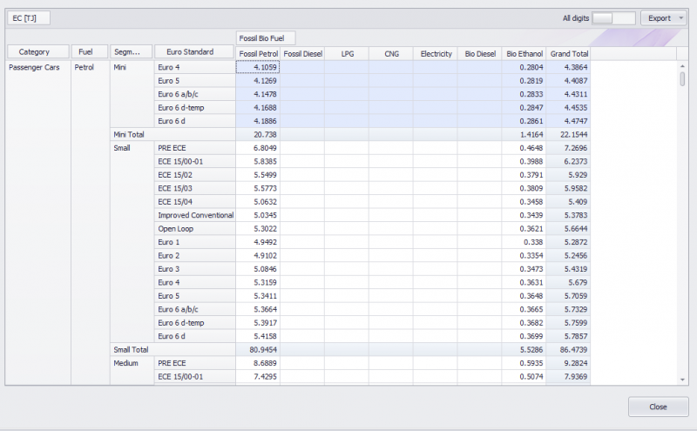This screenshot has height=431, width=697.
Task: Select the Euro 1 row label
Action: [x=194, y=242]
